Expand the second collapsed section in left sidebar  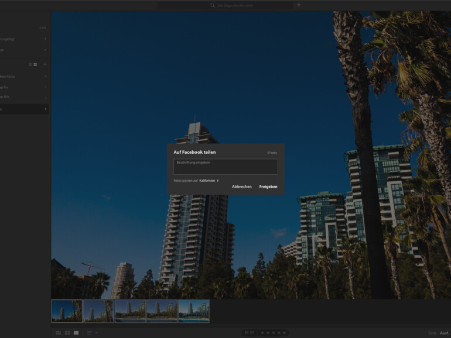tap(23, 50)
